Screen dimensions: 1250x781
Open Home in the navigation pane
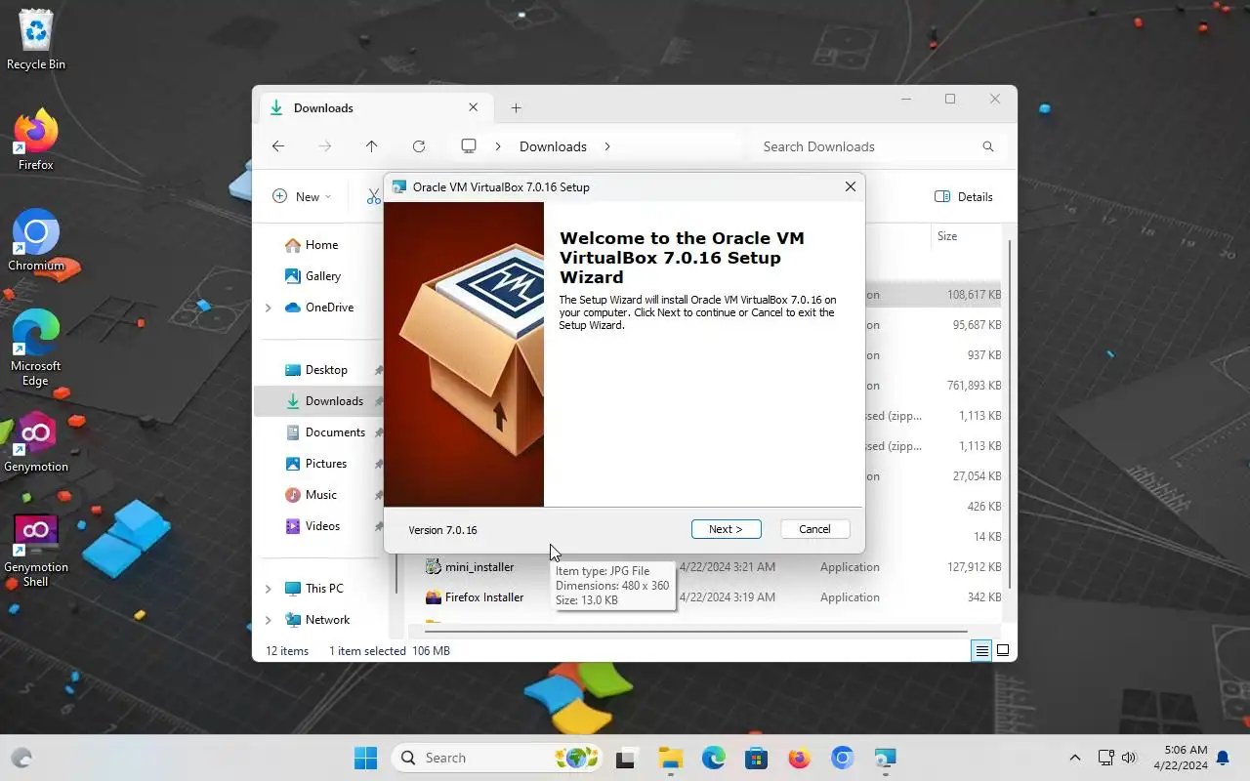322,245
